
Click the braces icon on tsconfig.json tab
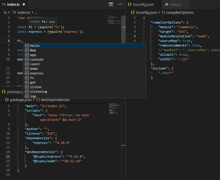click(130, 4)
